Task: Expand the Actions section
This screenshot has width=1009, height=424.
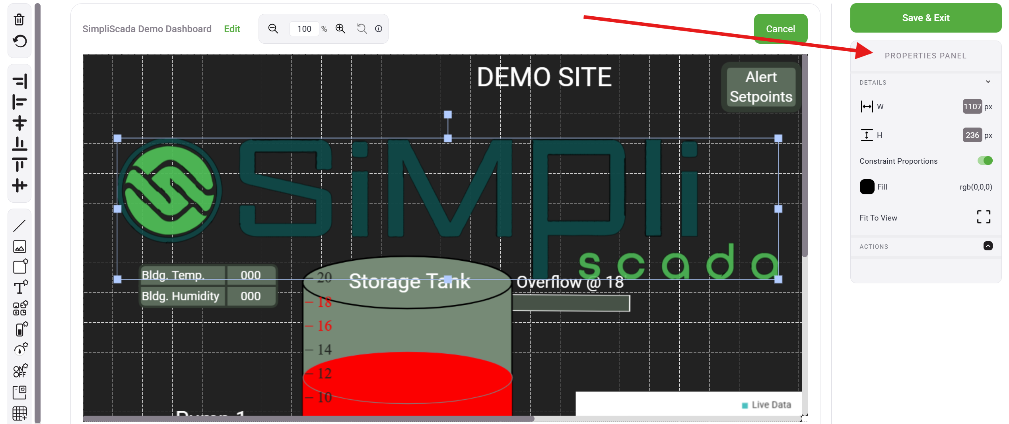Action: (988, 246)
